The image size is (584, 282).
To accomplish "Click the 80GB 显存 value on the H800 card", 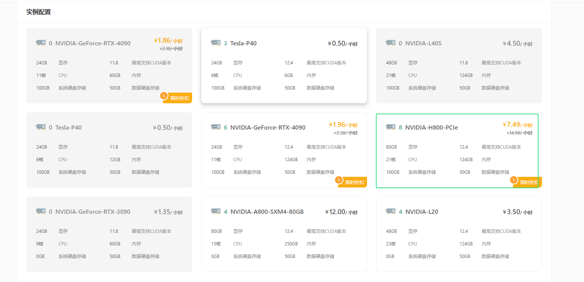I will (391, 147).
